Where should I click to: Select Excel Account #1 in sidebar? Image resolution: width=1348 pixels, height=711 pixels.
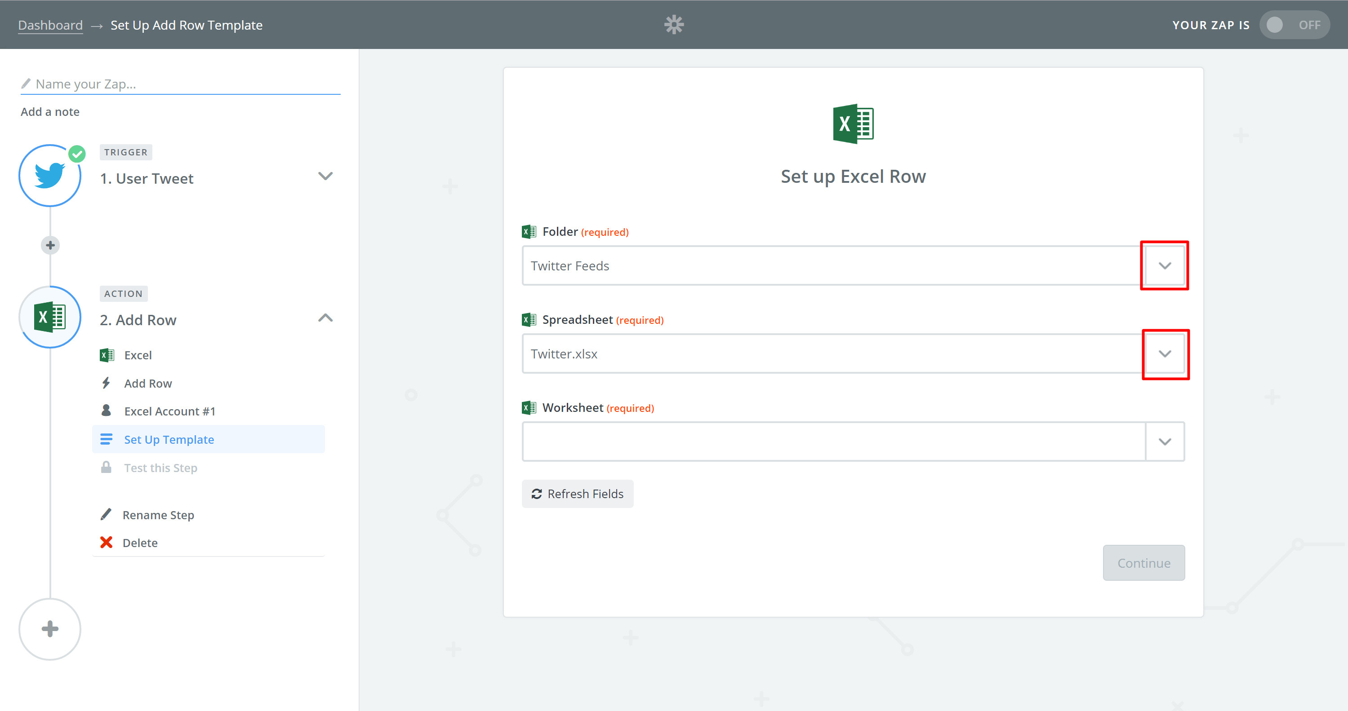[x=169, y=411]
